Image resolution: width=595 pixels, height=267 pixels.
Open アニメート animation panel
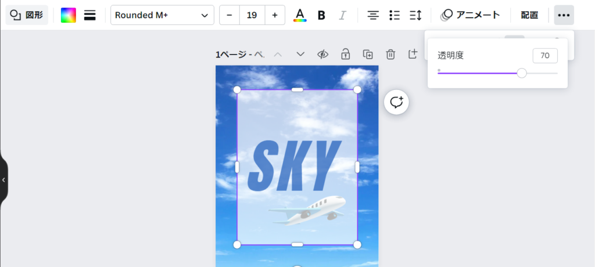coord(471,15)
